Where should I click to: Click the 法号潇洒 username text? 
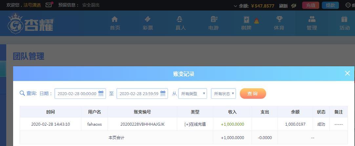tap(32, 5)
